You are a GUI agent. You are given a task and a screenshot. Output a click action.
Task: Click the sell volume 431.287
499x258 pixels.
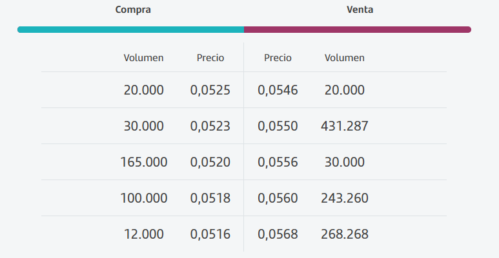point(345,126)
